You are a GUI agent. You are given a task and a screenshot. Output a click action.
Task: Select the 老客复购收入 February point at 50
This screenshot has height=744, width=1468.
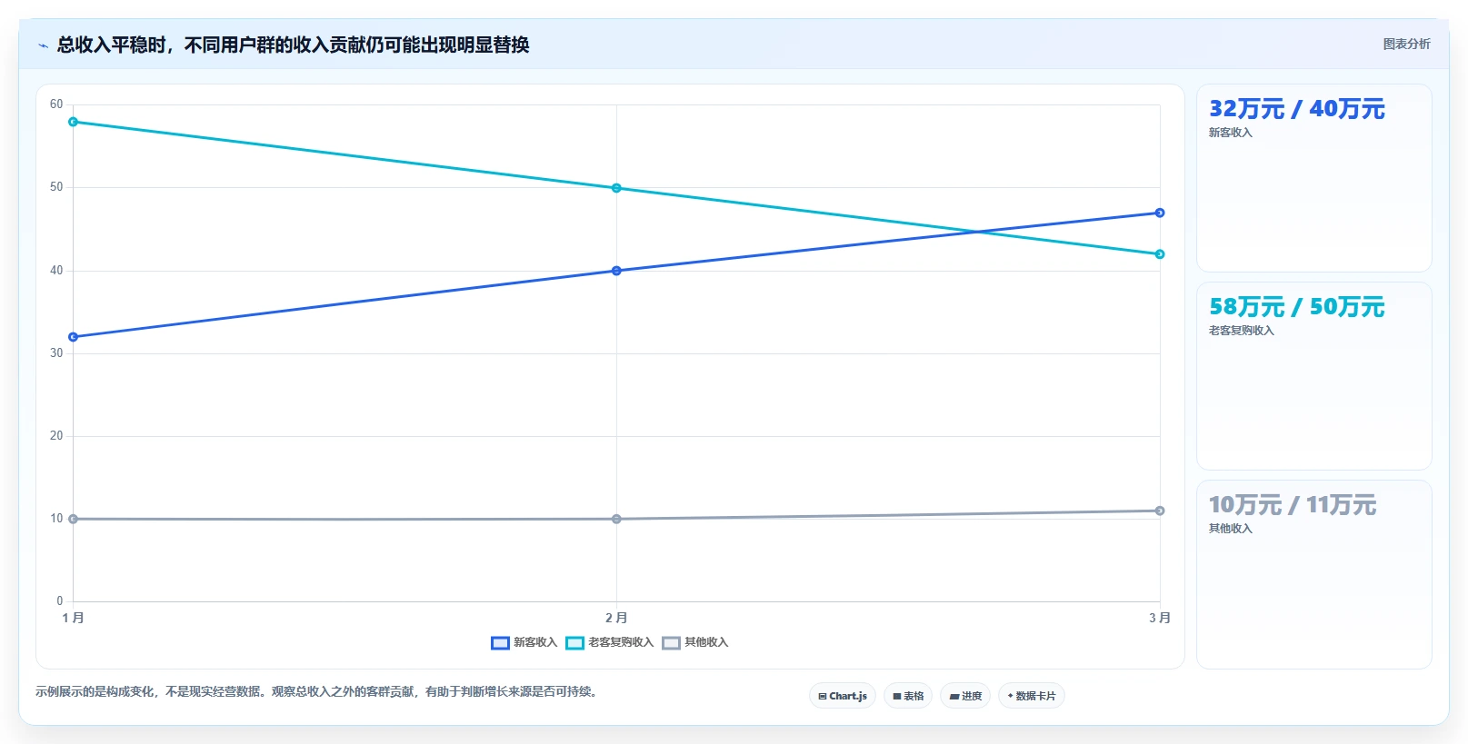pos(616,188)
